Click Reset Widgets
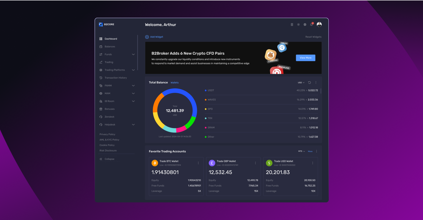This screenshot has height=220, width=423. [x=313, y=37]
